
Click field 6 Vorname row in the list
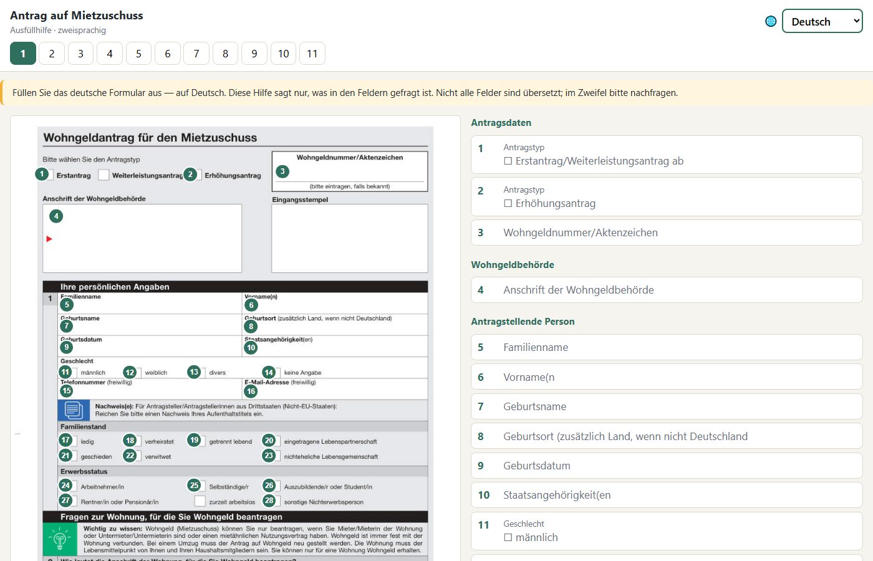pos(667,377)
